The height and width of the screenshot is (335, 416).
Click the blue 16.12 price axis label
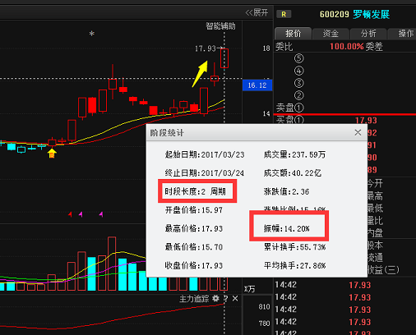coord(257,85)
